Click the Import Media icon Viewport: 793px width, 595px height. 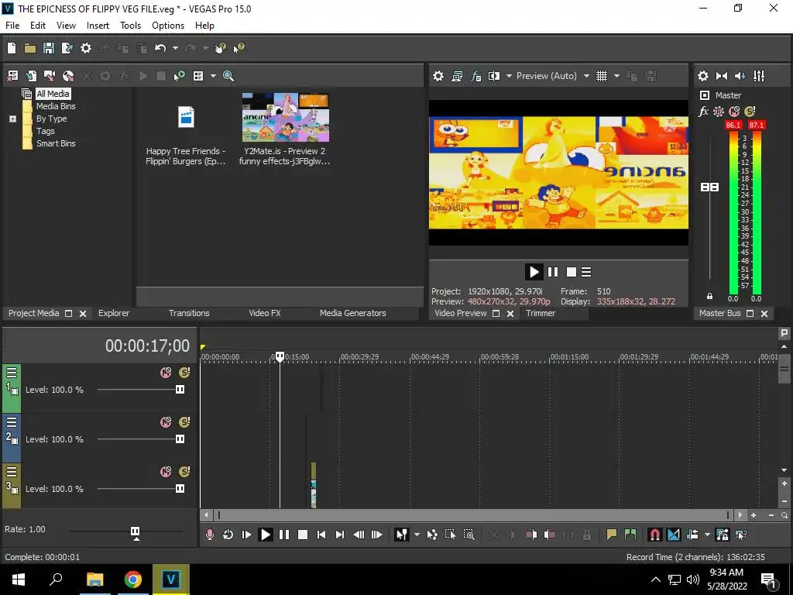[x=31, y=76]
